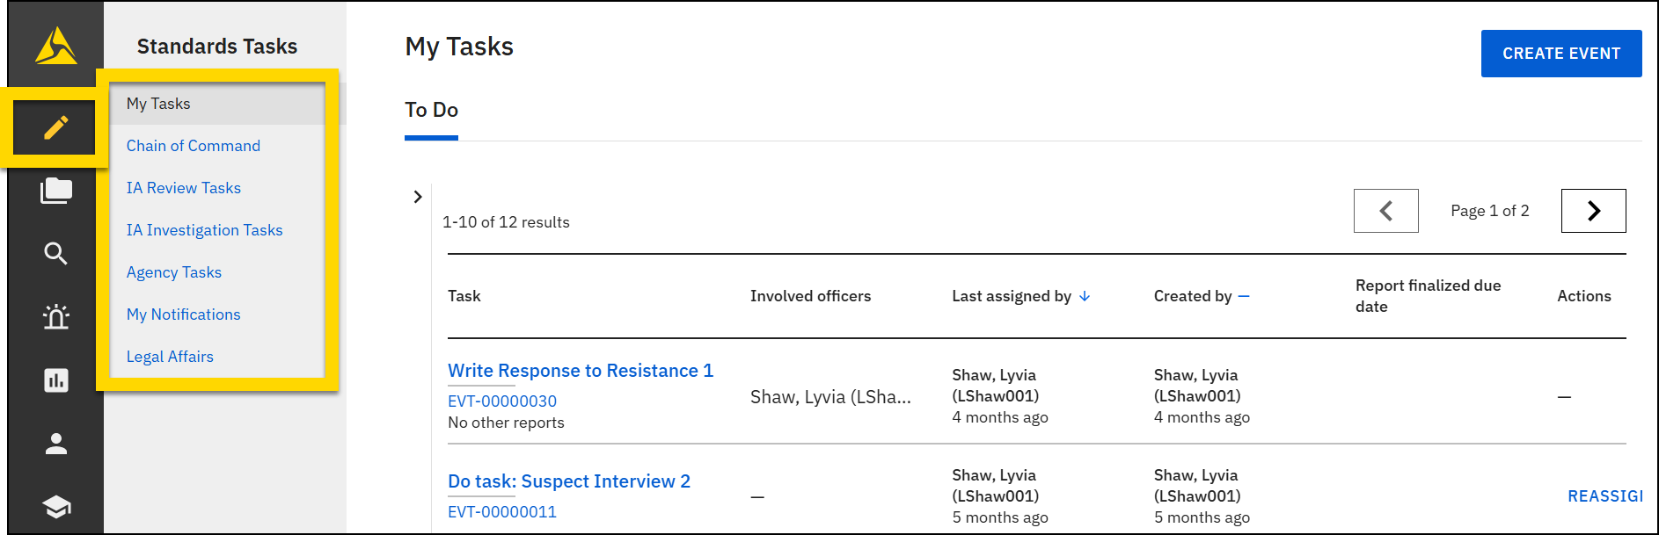Open Write Response to Resistance 1 task
Viewport: 1659px width, 535px height.
(580, 371)
